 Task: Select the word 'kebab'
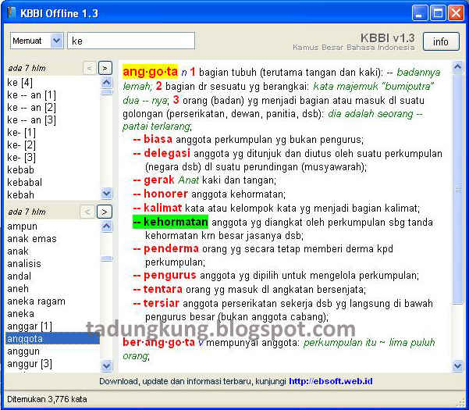[x=20, y=170]
